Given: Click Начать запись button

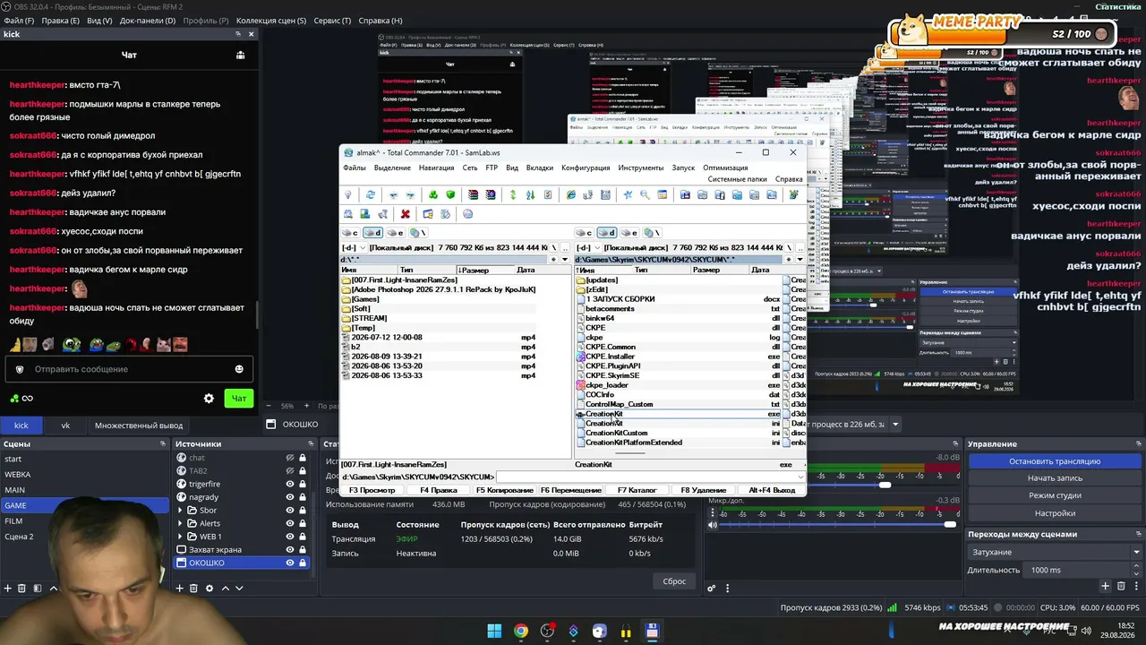Looking at the screenshot, I should click(1055, 478).
